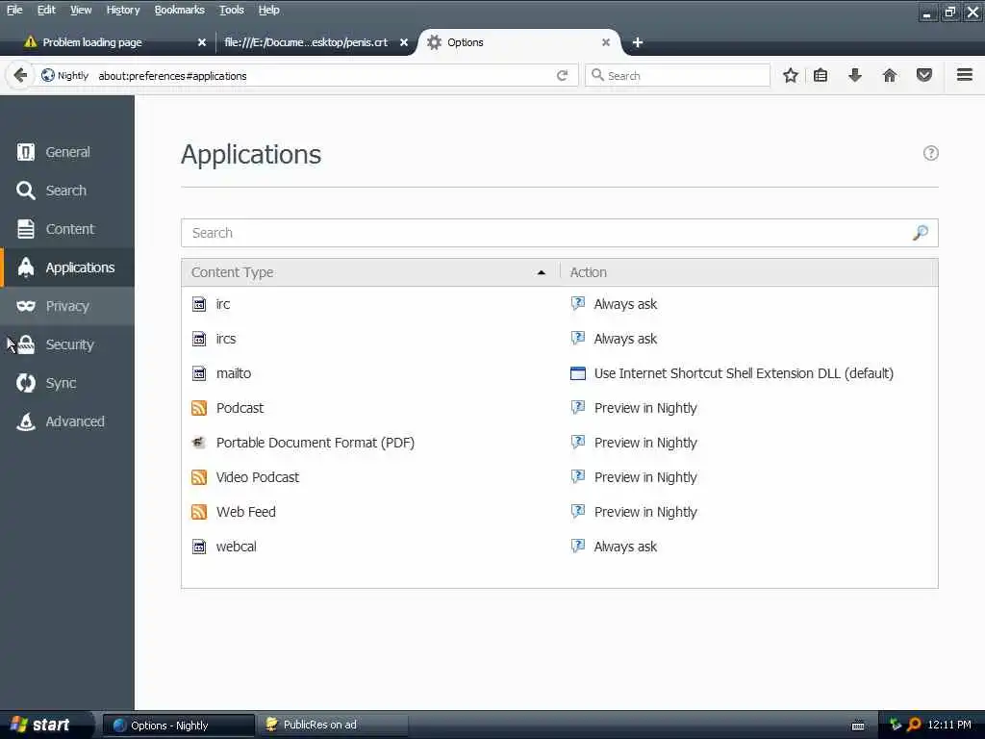
Task: Open the General preferences pane
Action: 67,152
